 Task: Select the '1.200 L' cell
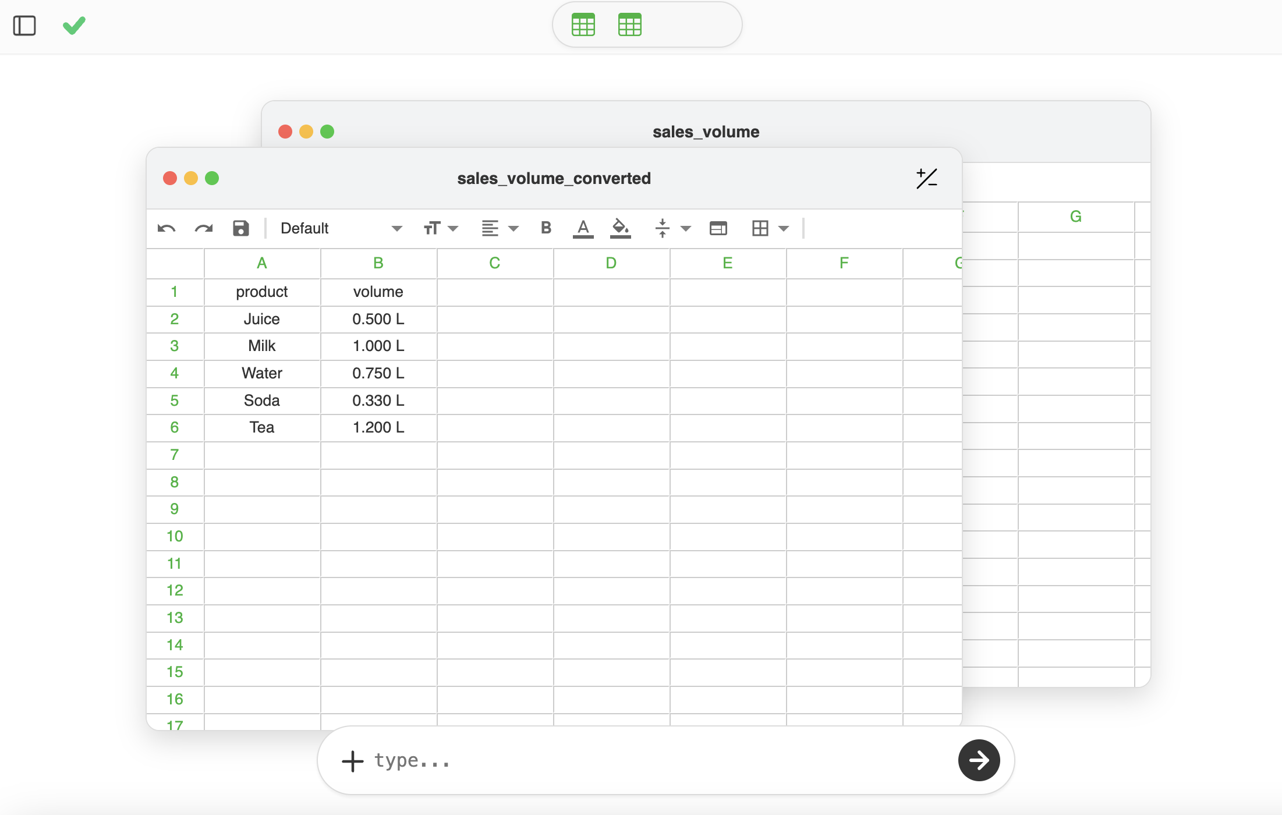click(378, 427)
